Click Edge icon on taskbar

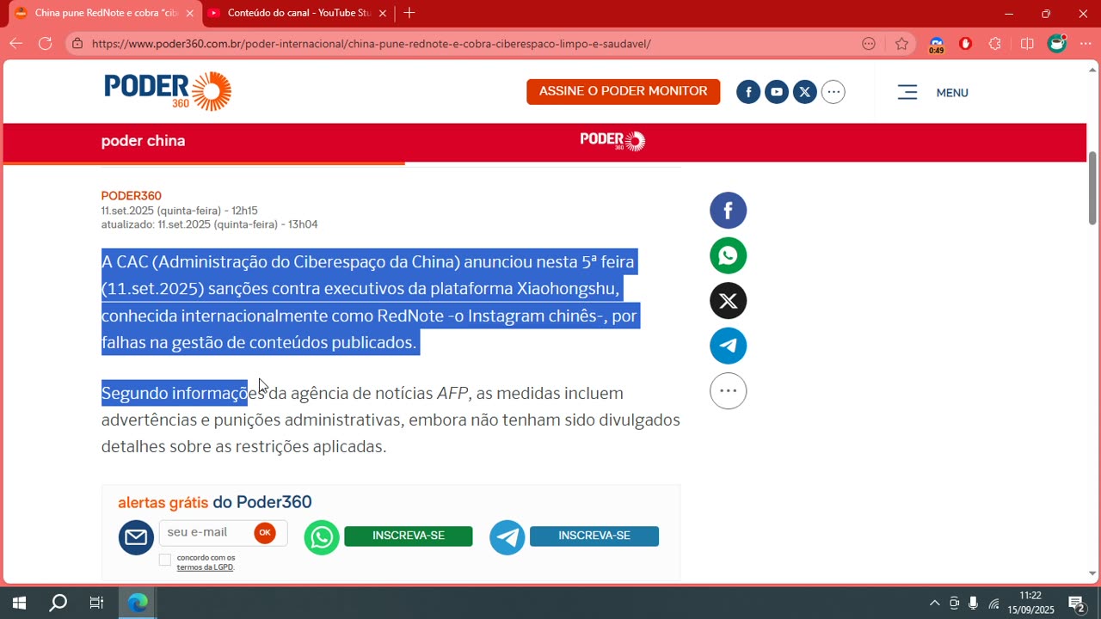coord(138,603)
